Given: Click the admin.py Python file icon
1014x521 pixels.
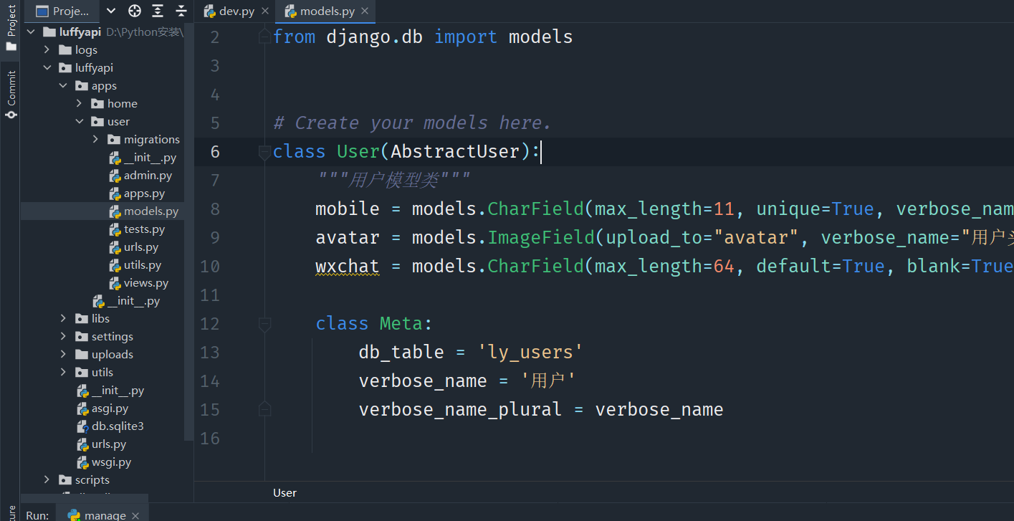Looking at the screenshot, I should 115,176.
